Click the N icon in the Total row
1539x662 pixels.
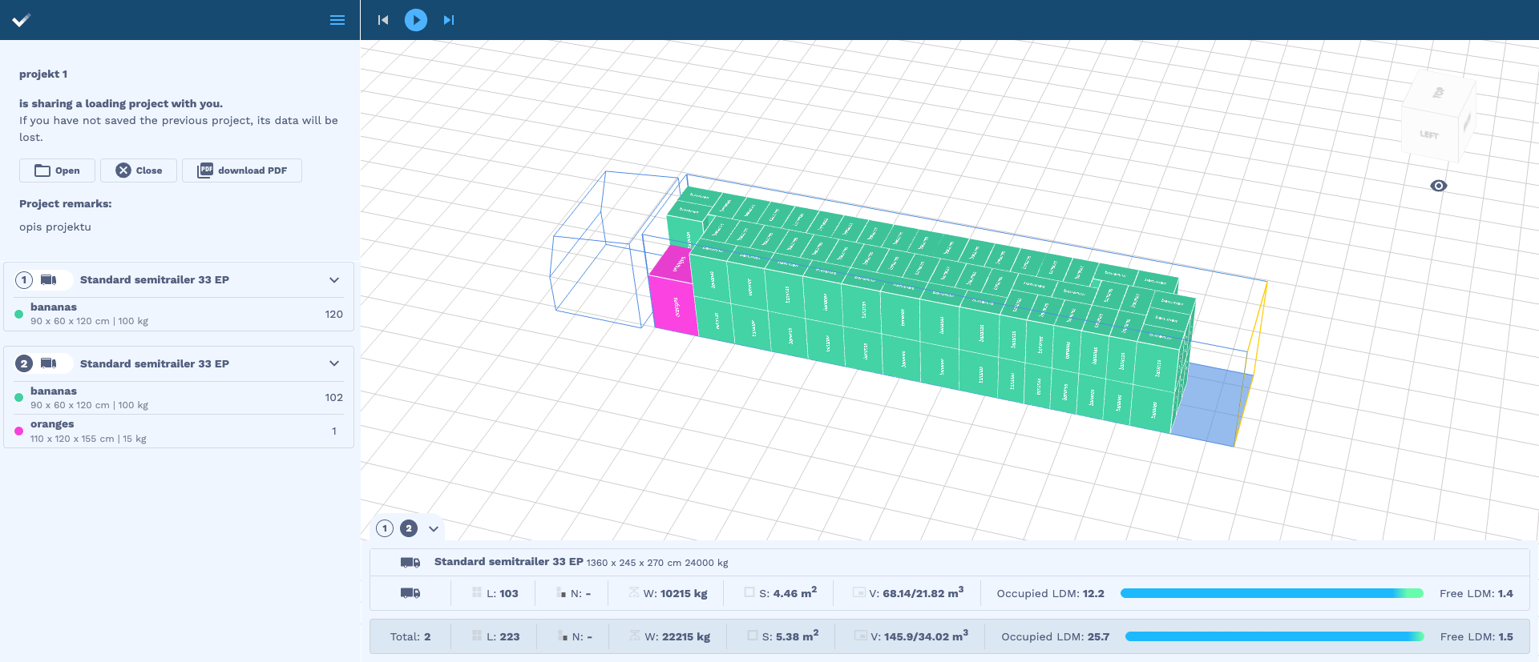(563, 636)
